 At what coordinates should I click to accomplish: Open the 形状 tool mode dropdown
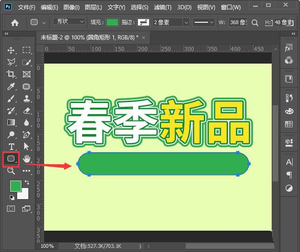click(69, 22)
